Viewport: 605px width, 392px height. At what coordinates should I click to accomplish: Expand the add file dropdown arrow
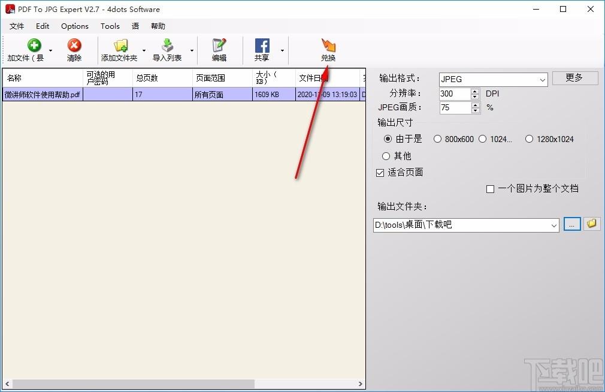(50, 50)
